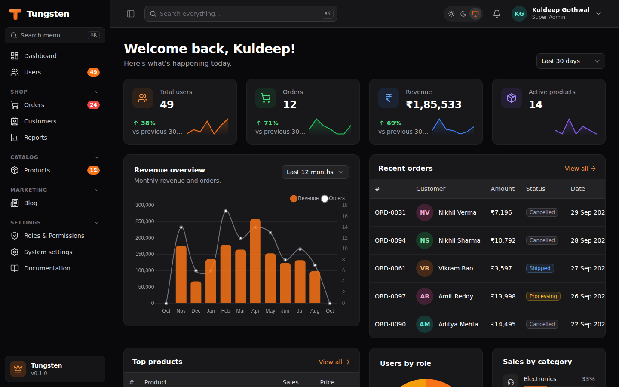Click the Revenue rupee card icon
This screenshot has height=387, width=619.
click(389, 98)
